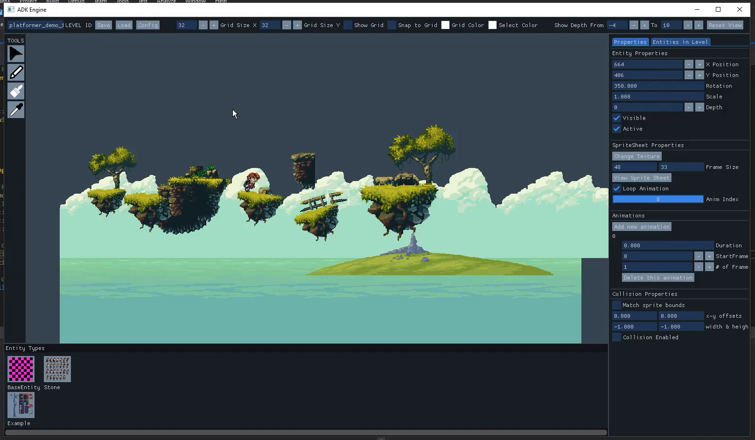This screenshot has height=440, width=755.
Task: Click Add new animation button
Action: tap(642, 227)
